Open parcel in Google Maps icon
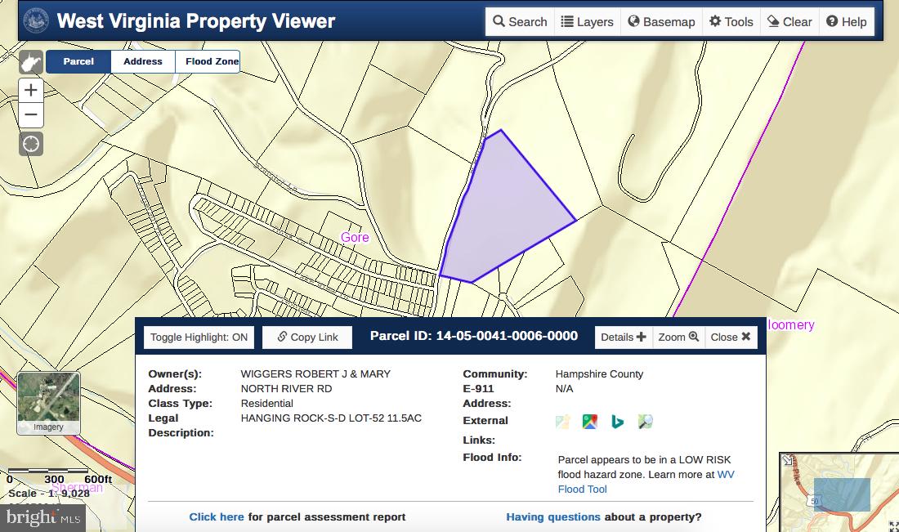 [x=589, y=422]
